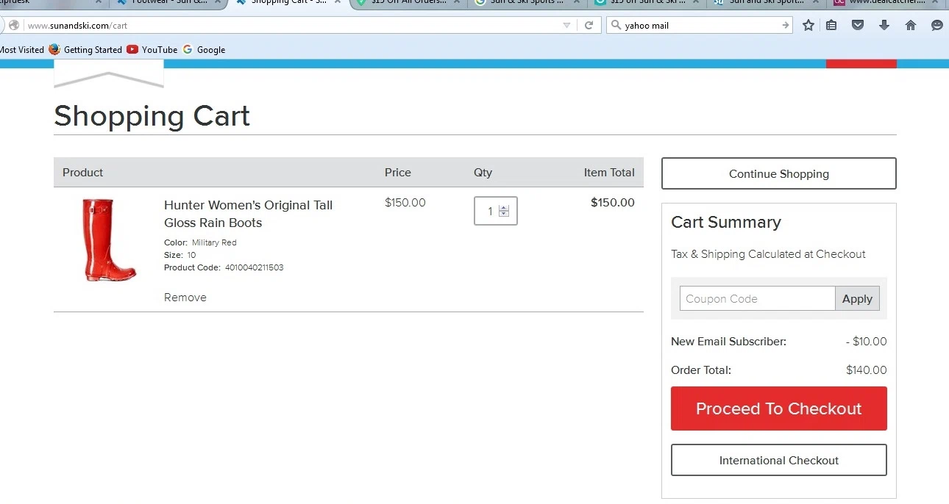Bookmark this page with the star icon

[808, 25]
